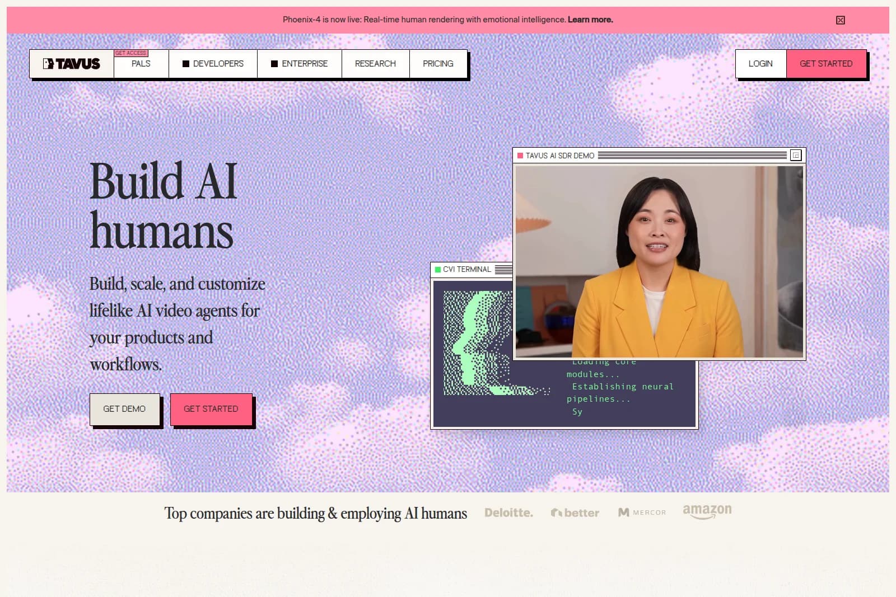Toggle the square marker beside Enterprise
This screenshot has width=896, height=597.
click(274, 63)
